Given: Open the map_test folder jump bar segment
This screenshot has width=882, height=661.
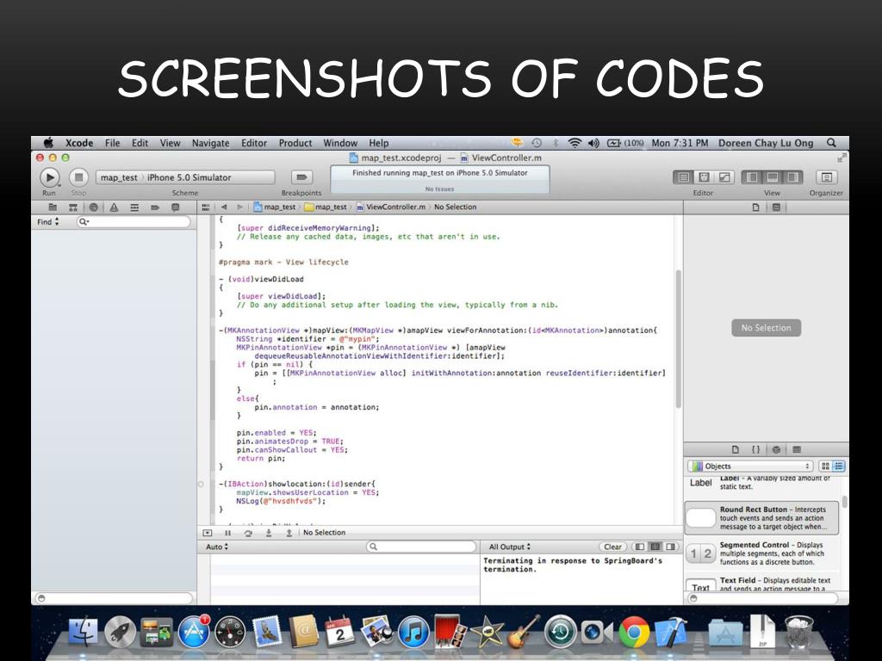Looking at the screenshot, I should click(x=326, y=207).
